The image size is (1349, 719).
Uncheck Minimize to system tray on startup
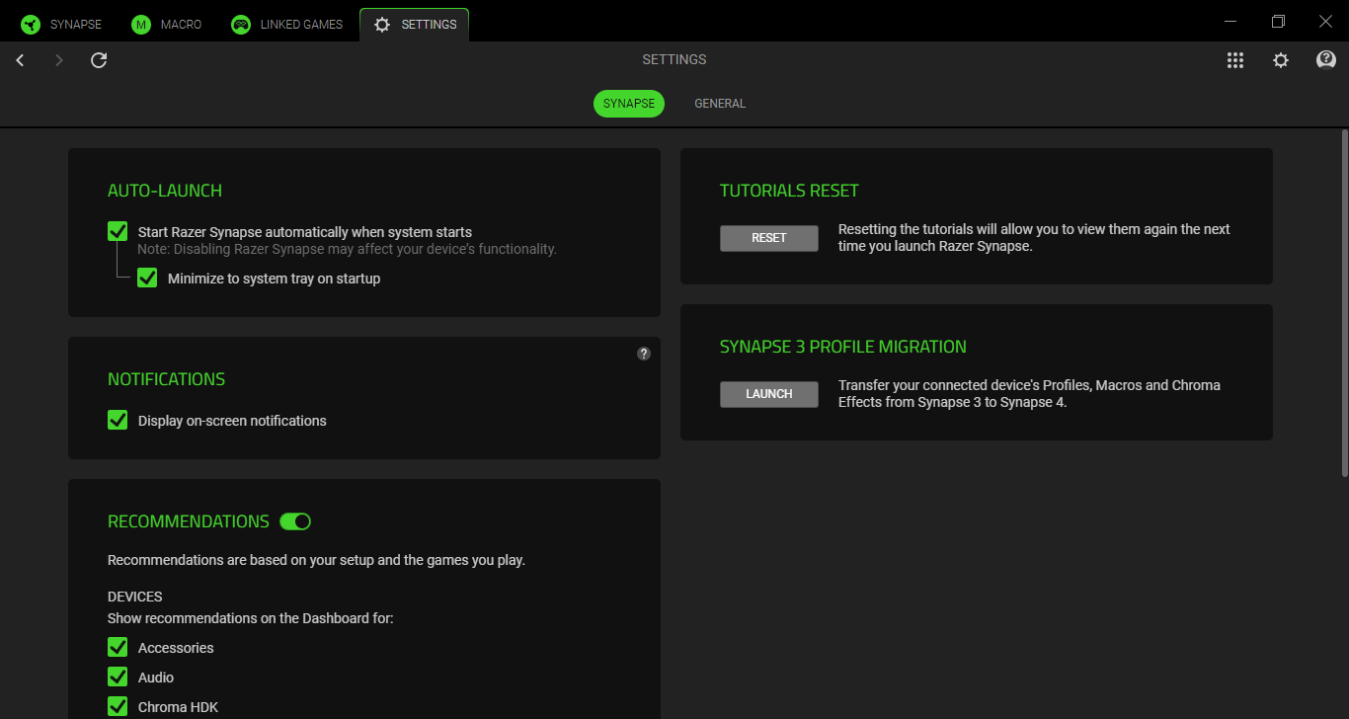pos(147,279)
